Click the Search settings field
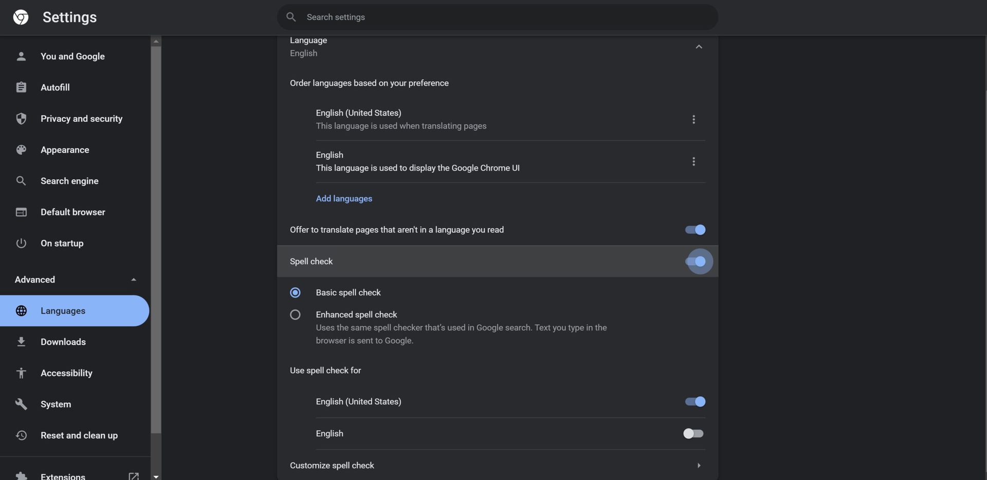Viewport: 987px width, 480px height. (497, 17)
